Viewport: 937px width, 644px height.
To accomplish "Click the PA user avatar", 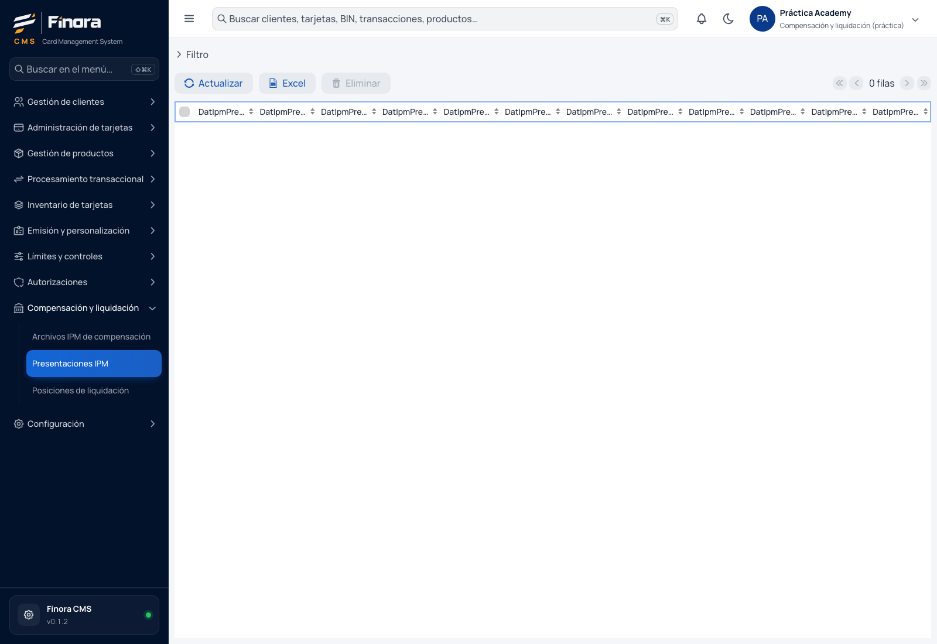I will pos(762,19).
